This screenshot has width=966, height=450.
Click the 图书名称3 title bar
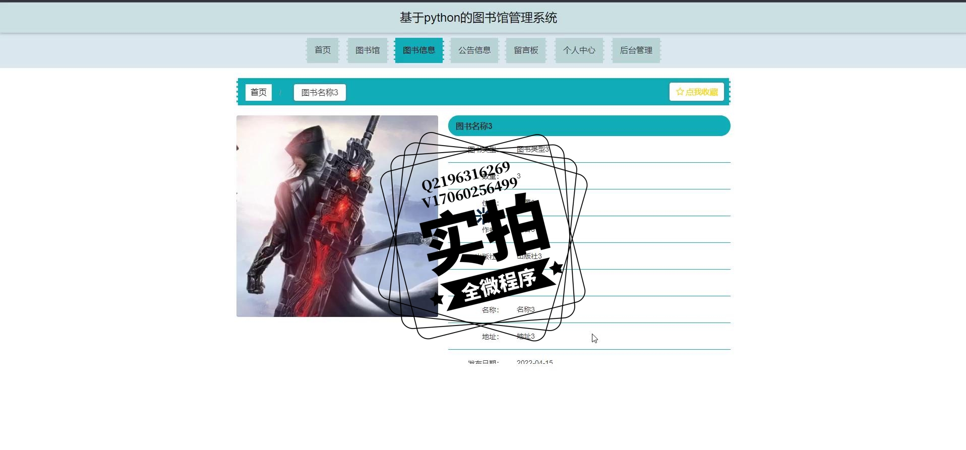pos(589,125)
